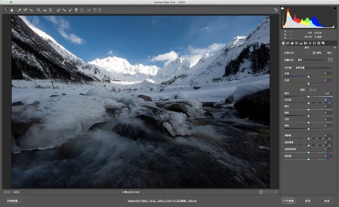Choose the Targeted Adjustment tool
The image size is (339, 207).
tap(31, 10)
